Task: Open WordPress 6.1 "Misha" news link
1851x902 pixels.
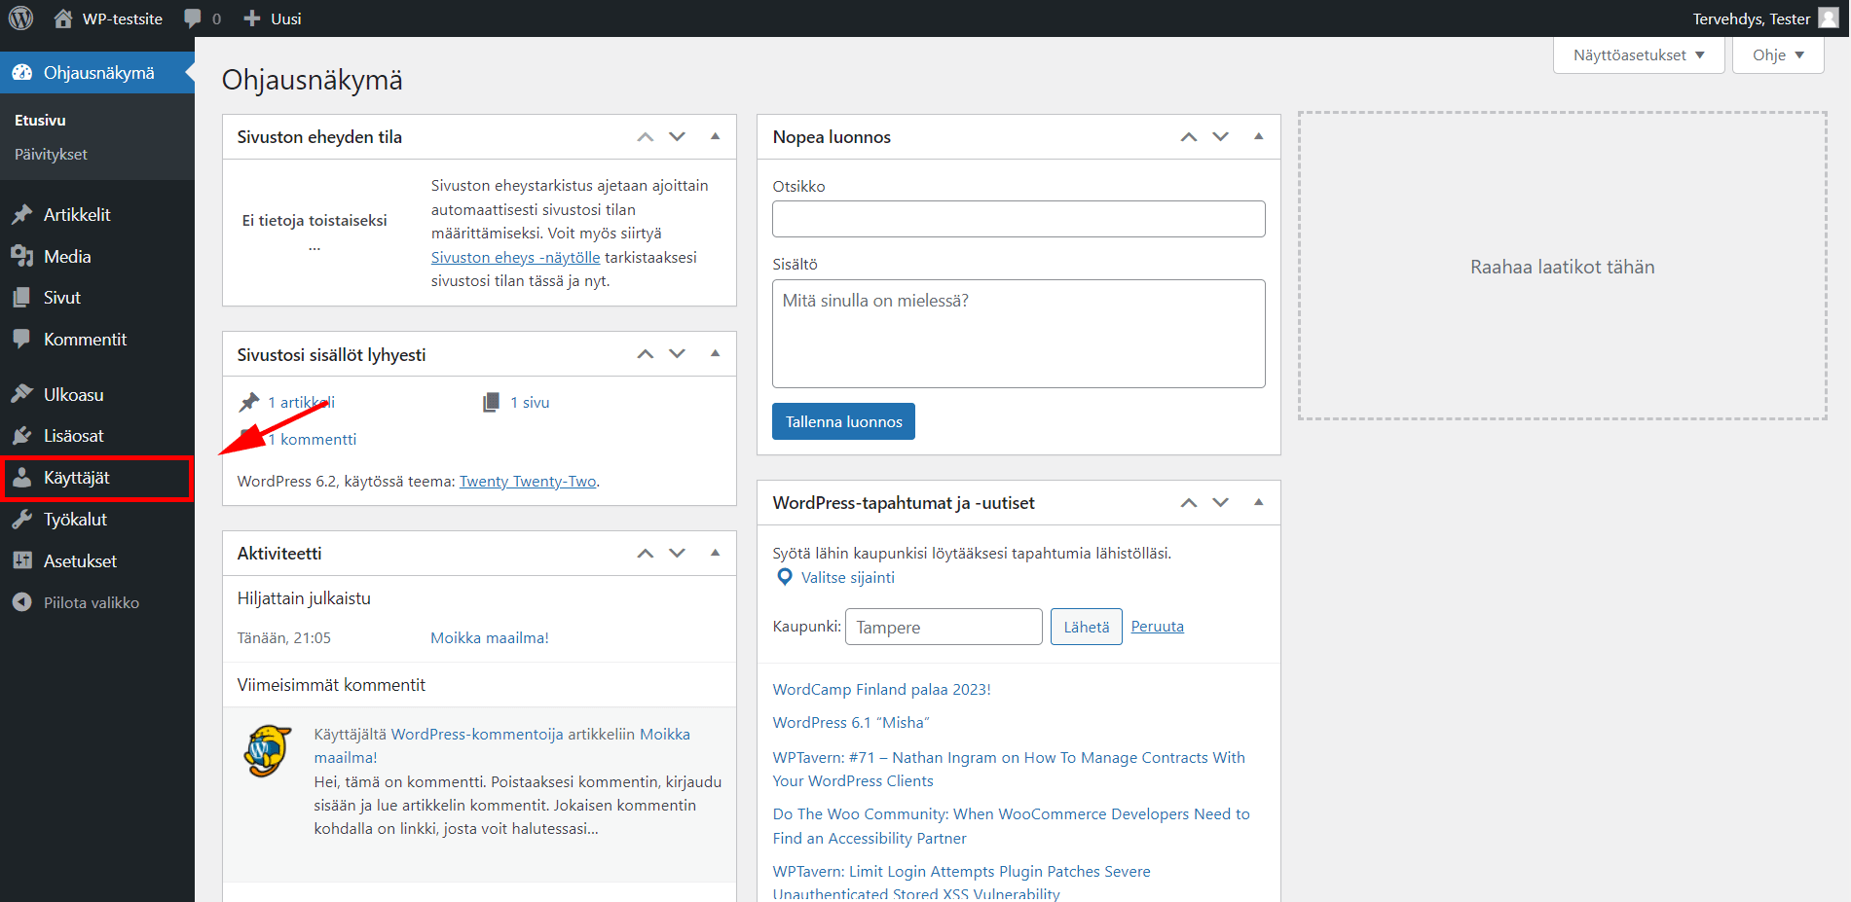Action: point(851,723)
